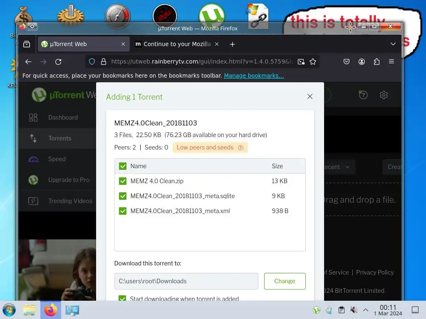This screenshot has height=319, width=426.
Task: Click the tracking protection shield icon
Action: [x=92, y=61]
